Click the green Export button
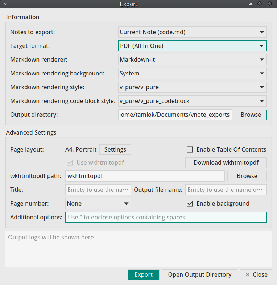 coord(144,274)
